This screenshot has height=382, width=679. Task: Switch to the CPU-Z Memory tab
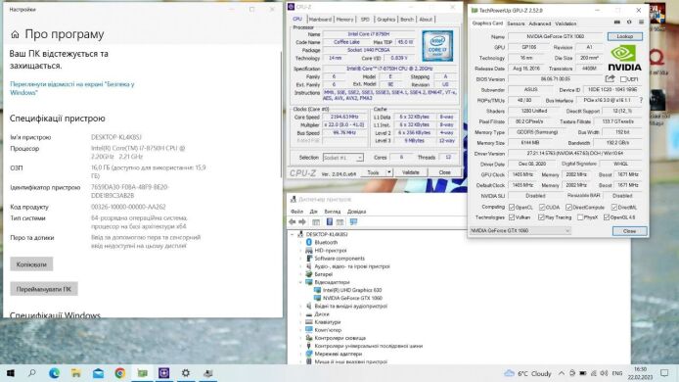click(344, 19)
